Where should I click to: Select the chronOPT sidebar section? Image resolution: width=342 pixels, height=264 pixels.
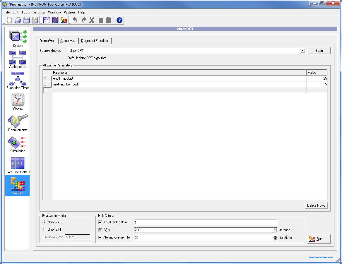pos(18,186)
